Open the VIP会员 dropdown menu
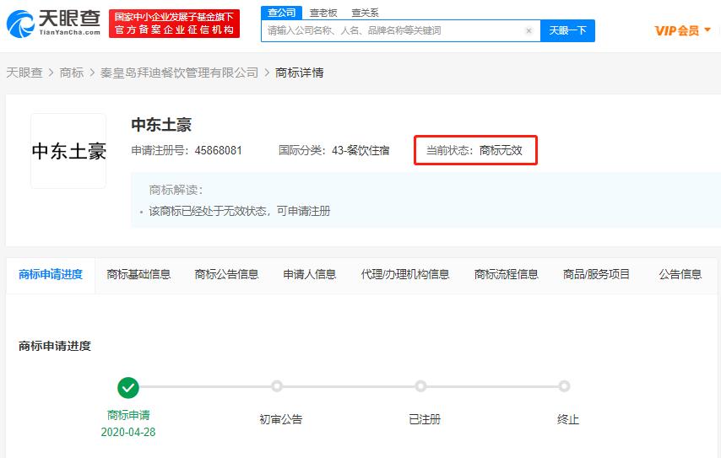 tap(682, 30)
